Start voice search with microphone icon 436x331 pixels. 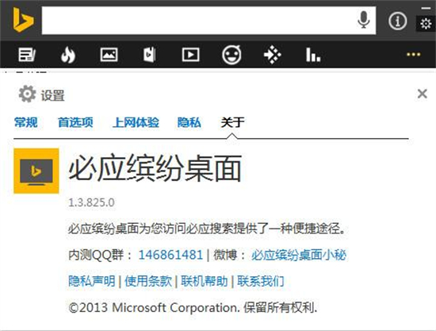pos(363,20)
